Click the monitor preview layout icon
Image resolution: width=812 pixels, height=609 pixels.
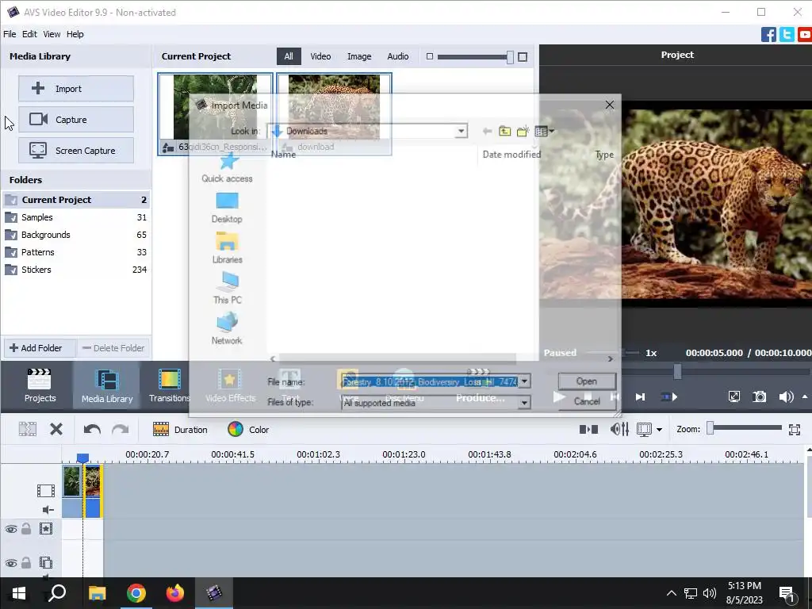644,429
